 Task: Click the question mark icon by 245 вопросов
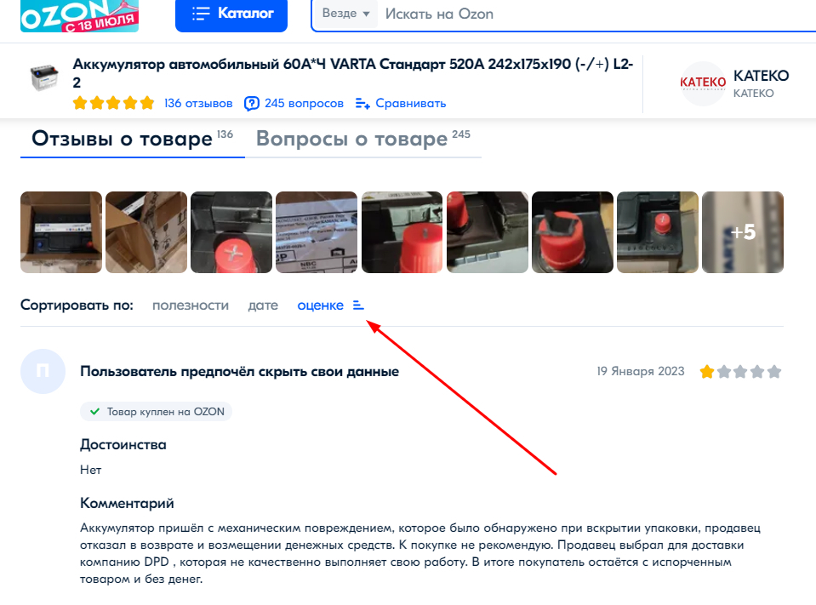coord(251,104)
